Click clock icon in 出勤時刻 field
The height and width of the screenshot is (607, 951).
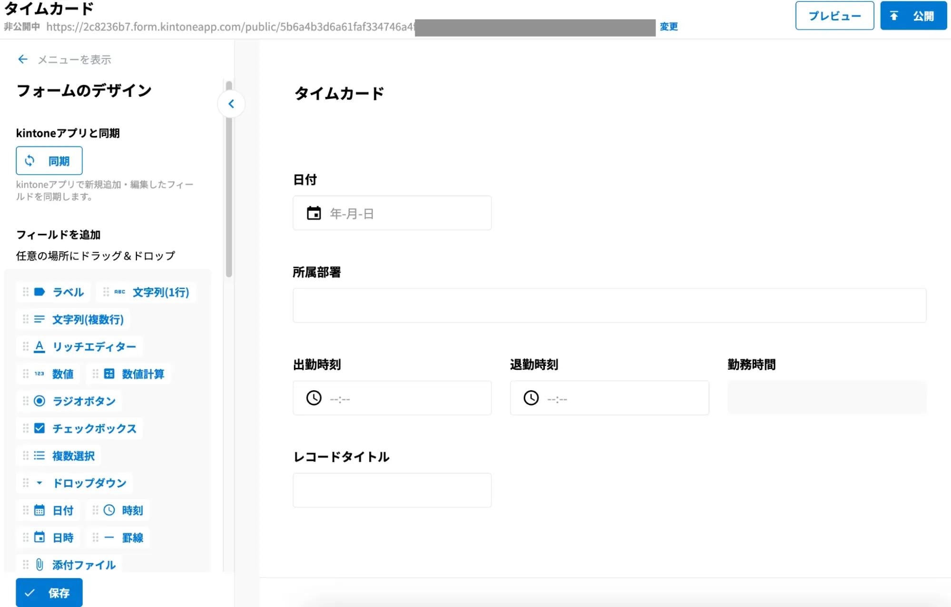click(314, 398)
